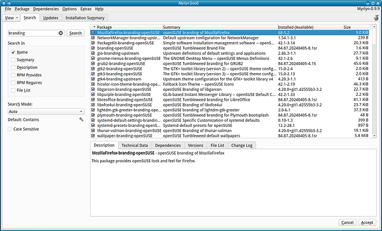This screenshot has width=382, height=231.
Task: Open the View dropdown button
Action: click(11, 18)
